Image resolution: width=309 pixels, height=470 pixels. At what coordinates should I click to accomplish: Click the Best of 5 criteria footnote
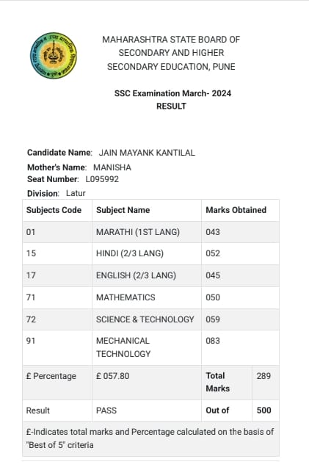click(x=150, y=438)
